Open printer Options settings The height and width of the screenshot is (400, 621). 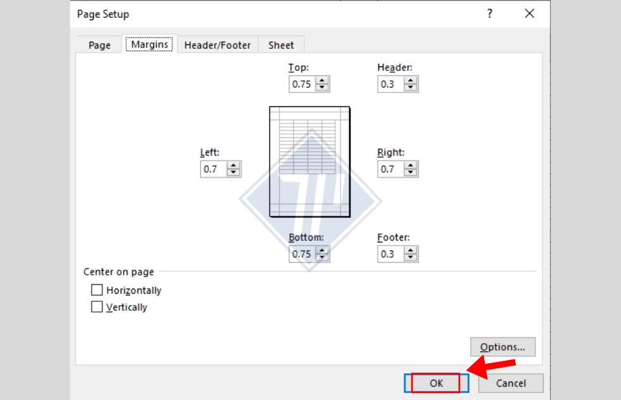click(503, 347)
